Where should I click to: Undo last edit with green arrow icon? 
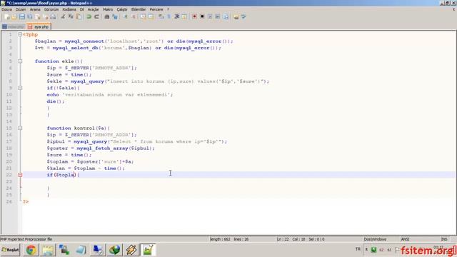point(89,17)
